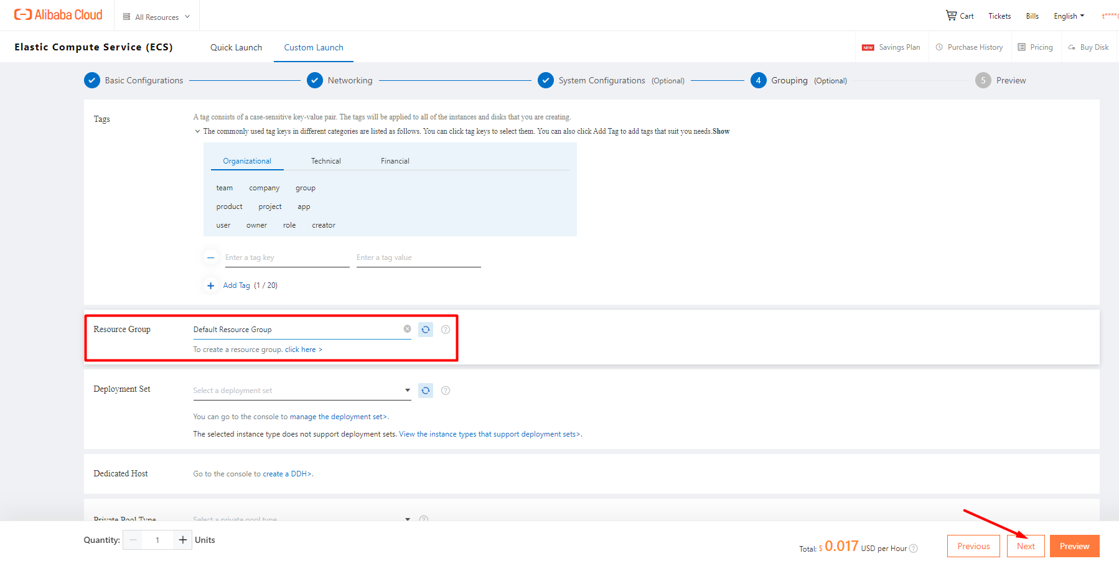Viewport: 1119px width, 579px height.
Task: Clear the Default Resource Group selection
Action: click(x=408, y=328)
